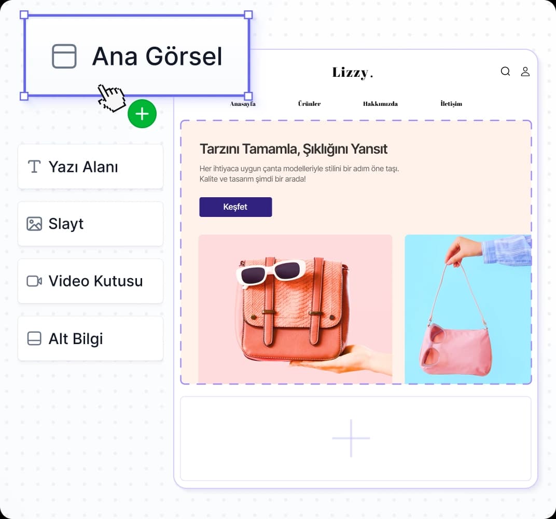
Task: Select the pink shoulder bag image
Action: pyautogui.click(x=467, y=308)
